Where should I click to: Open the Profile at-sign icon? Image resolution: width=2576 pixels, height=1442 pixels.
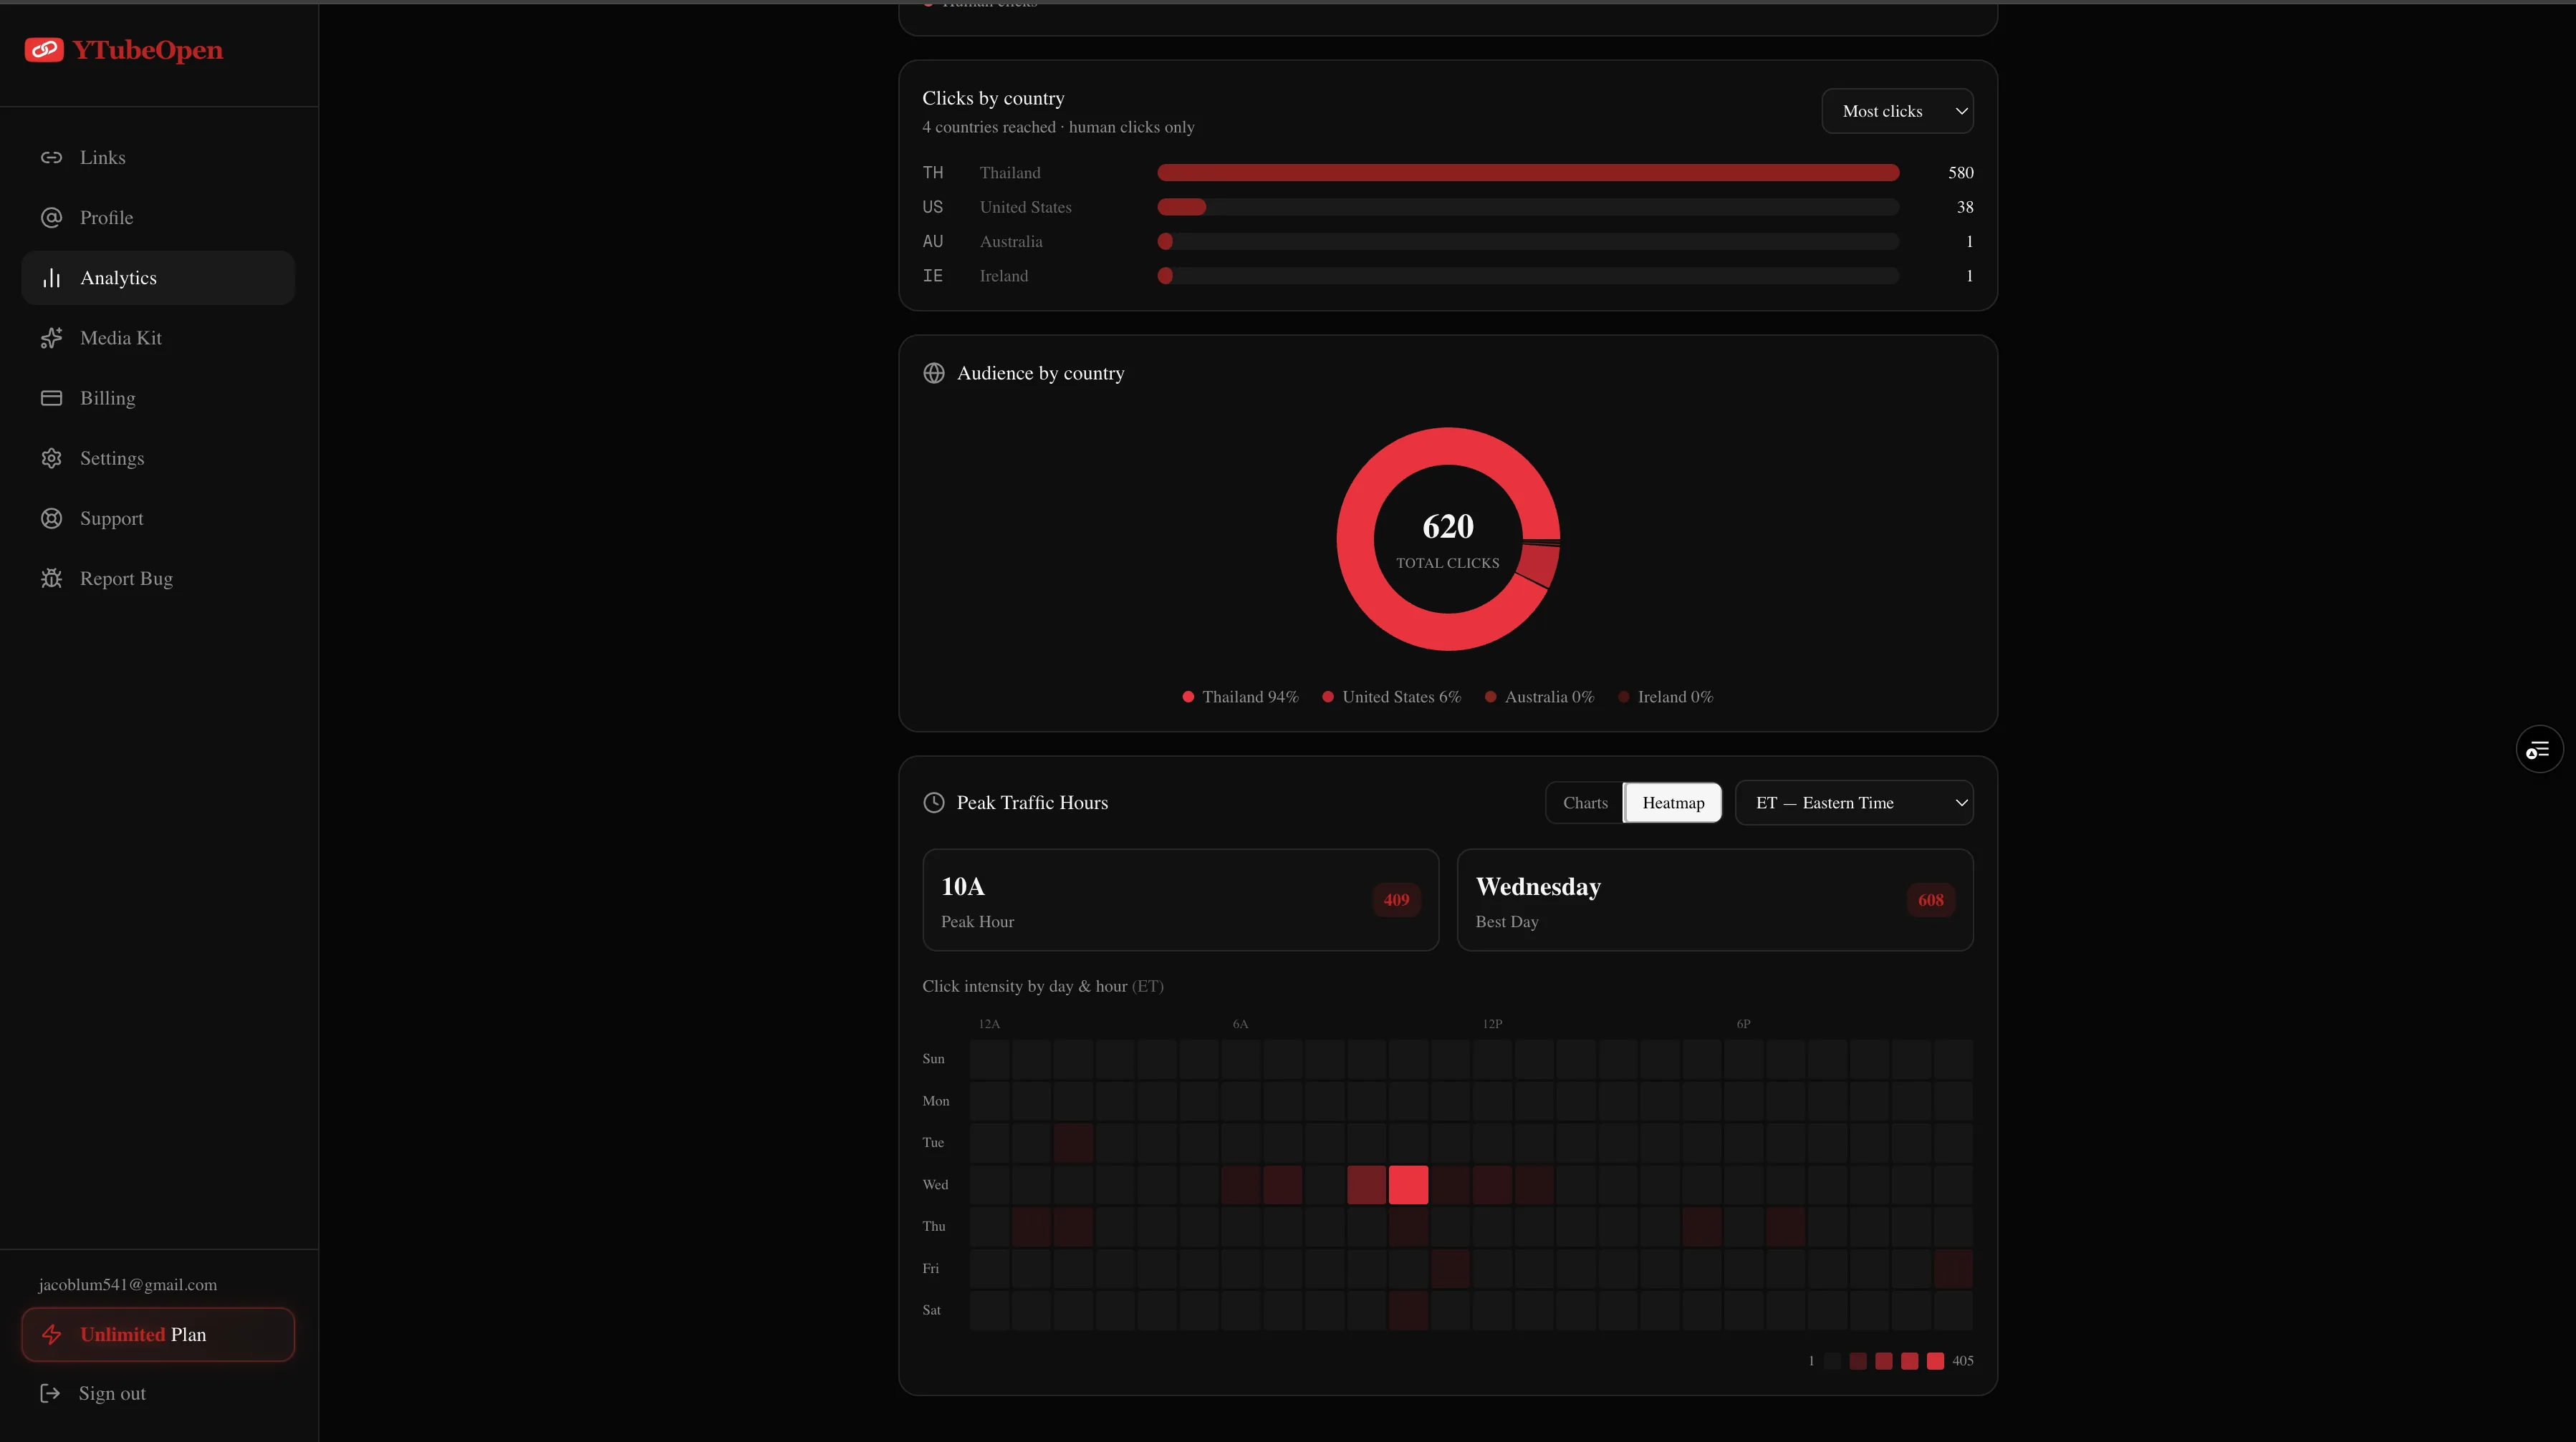click(51, 218)
